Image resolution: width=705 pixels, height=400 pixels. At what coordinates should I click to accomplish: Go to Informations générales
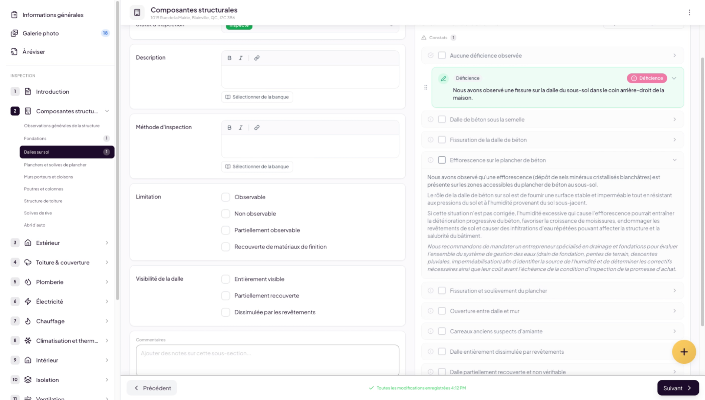pos(53,15)
